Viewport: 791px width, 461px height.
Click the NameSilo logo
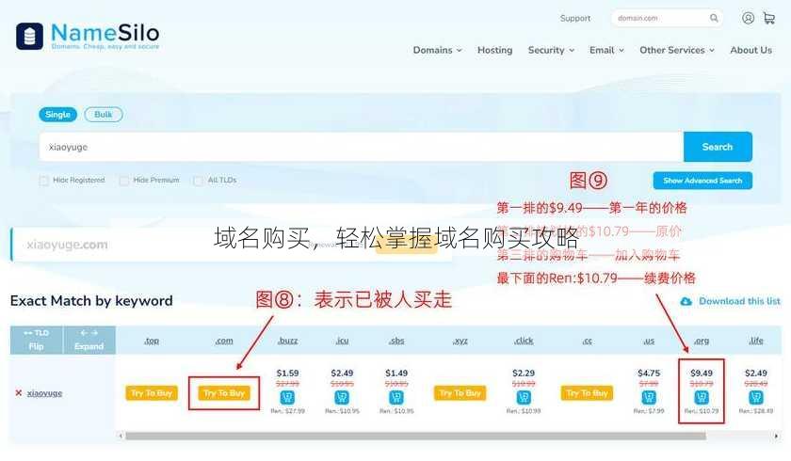tap(88, 35)
